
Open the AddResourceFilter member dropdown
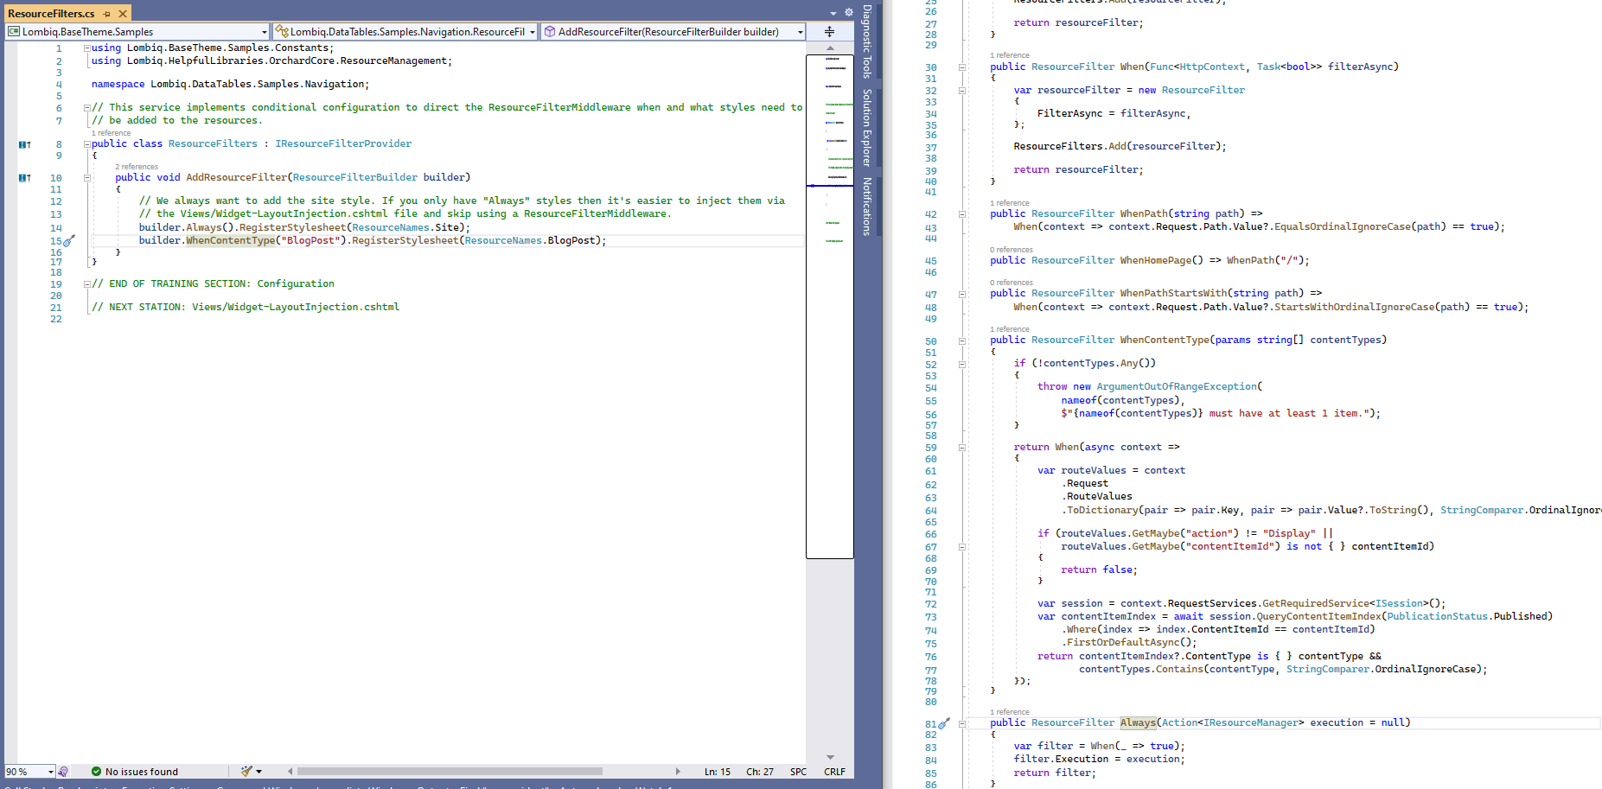[673, 32]
